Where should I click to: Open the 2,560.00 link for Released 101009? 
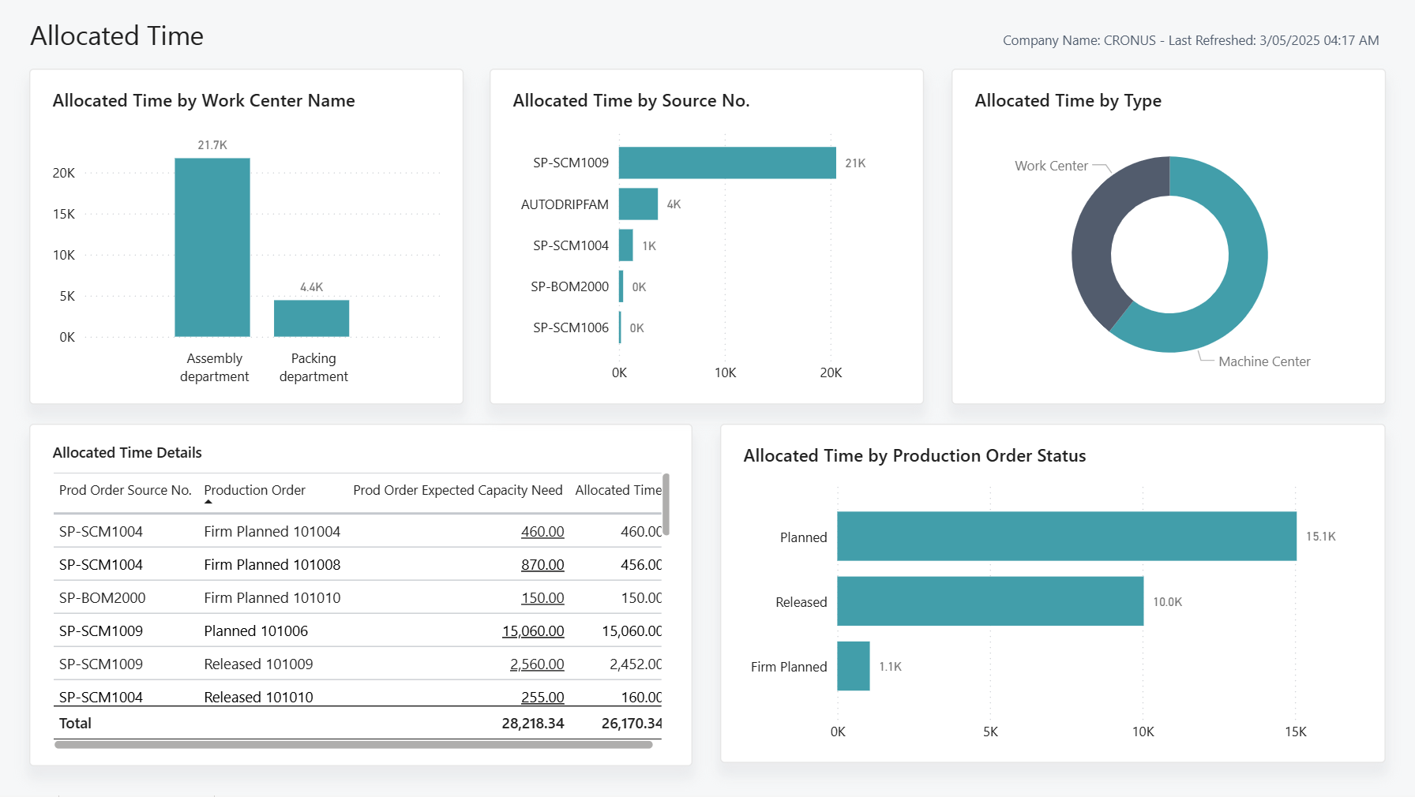[536, 664]
